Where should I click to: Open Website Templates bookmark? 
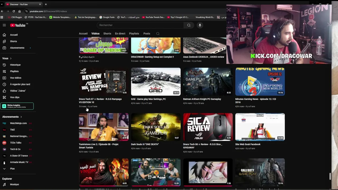pyautogui.click(x=60, y=17)
